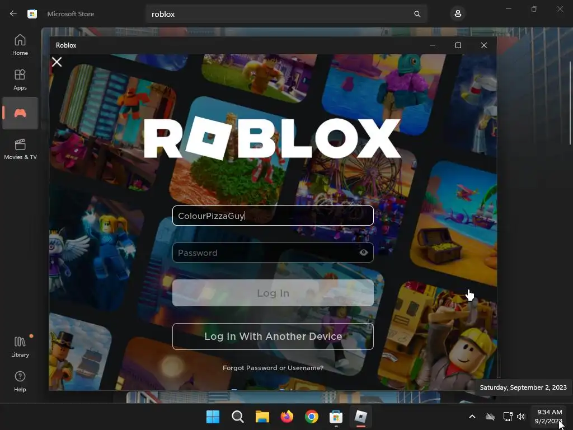Select the Gaming controller tab in sidebar
Viewport: 573px width, 430px height.
(x=20, y=113)
